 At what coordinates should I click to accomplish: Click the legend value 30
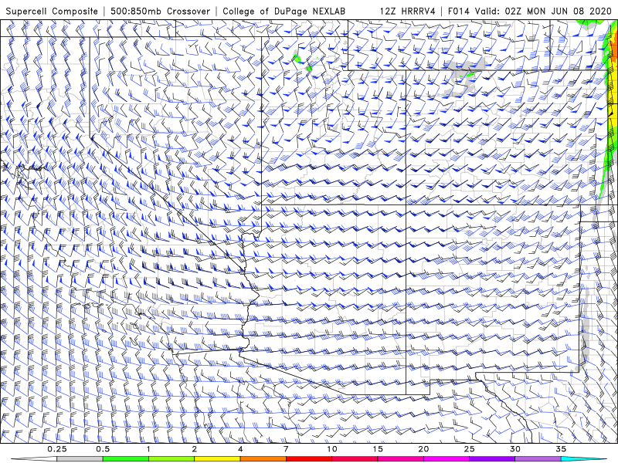(x=514, y=449)
